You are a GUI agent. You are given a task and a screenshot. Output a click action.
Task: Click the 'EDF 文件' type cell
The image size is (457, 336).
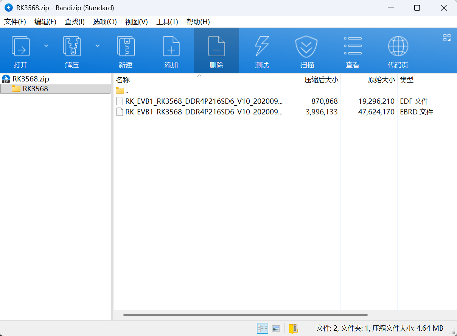click(x=414, y=101)
